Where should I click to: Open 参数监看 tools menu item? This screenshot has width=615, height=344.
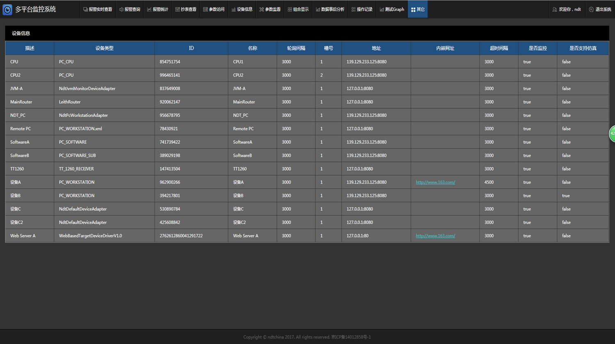coord(270,9)
